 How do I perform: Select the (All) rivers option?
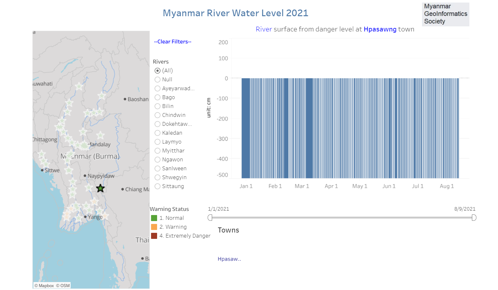coord(157,71)
